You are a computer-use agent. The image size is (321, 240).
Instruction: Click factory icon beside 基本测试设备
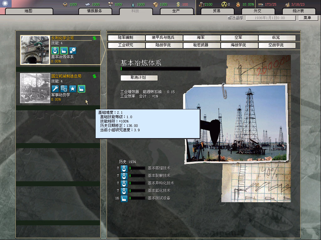(x=124, y=198)
